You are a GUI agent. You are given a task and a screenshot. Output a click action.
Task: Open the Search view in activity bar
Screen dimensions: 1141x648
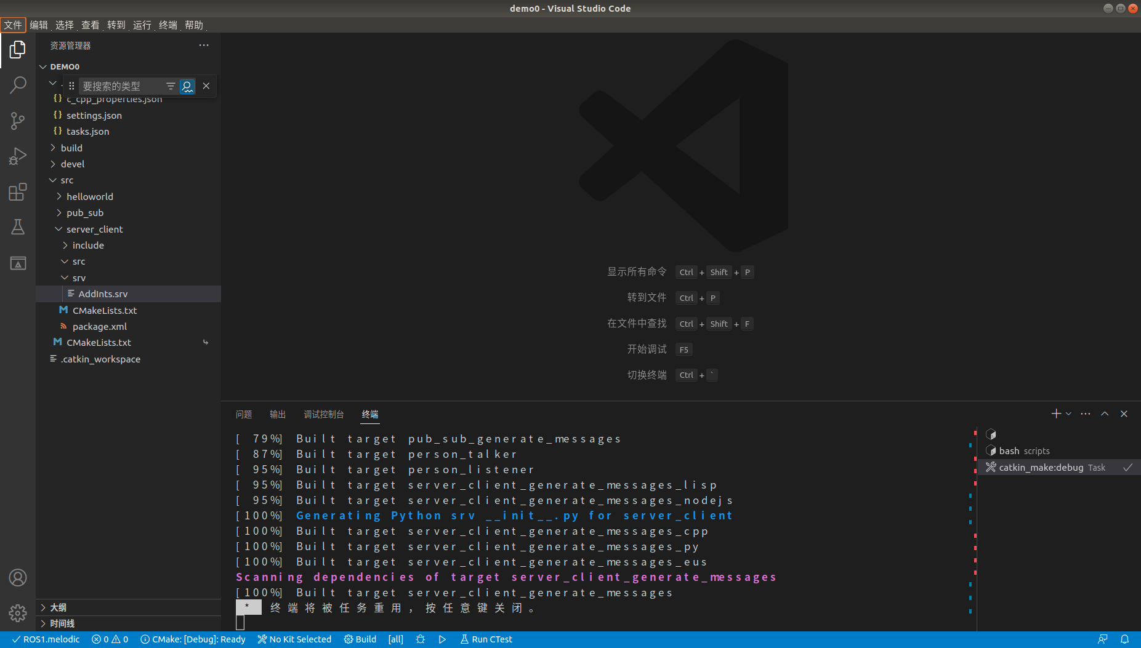18,85
